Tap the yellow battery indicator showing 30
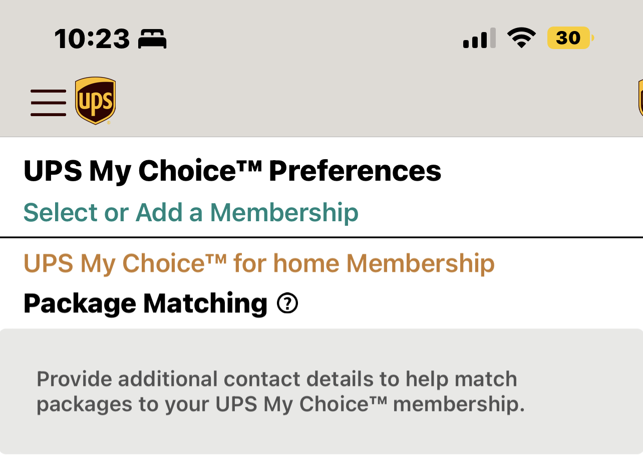 click(x=570, y=38)
